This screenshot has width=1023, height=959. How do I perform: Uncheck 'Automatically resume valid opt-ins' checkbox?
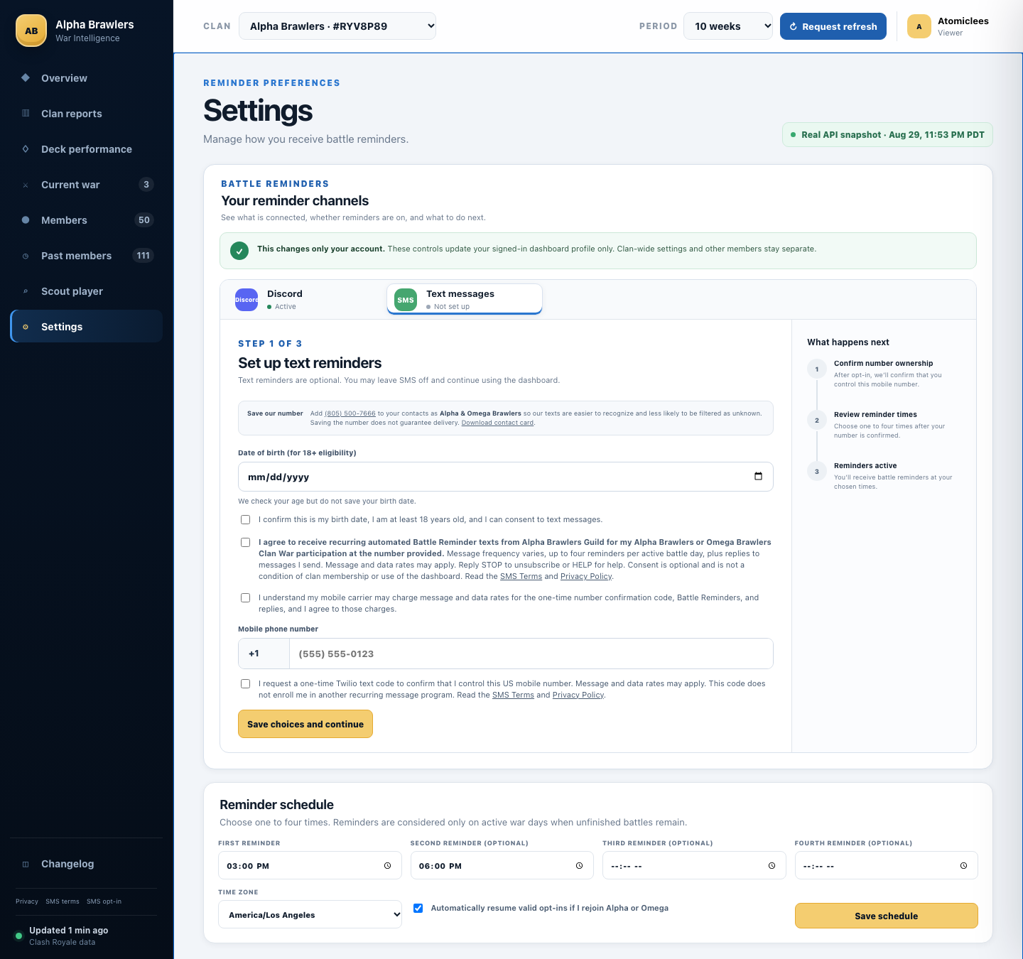[x=418, y=909]
